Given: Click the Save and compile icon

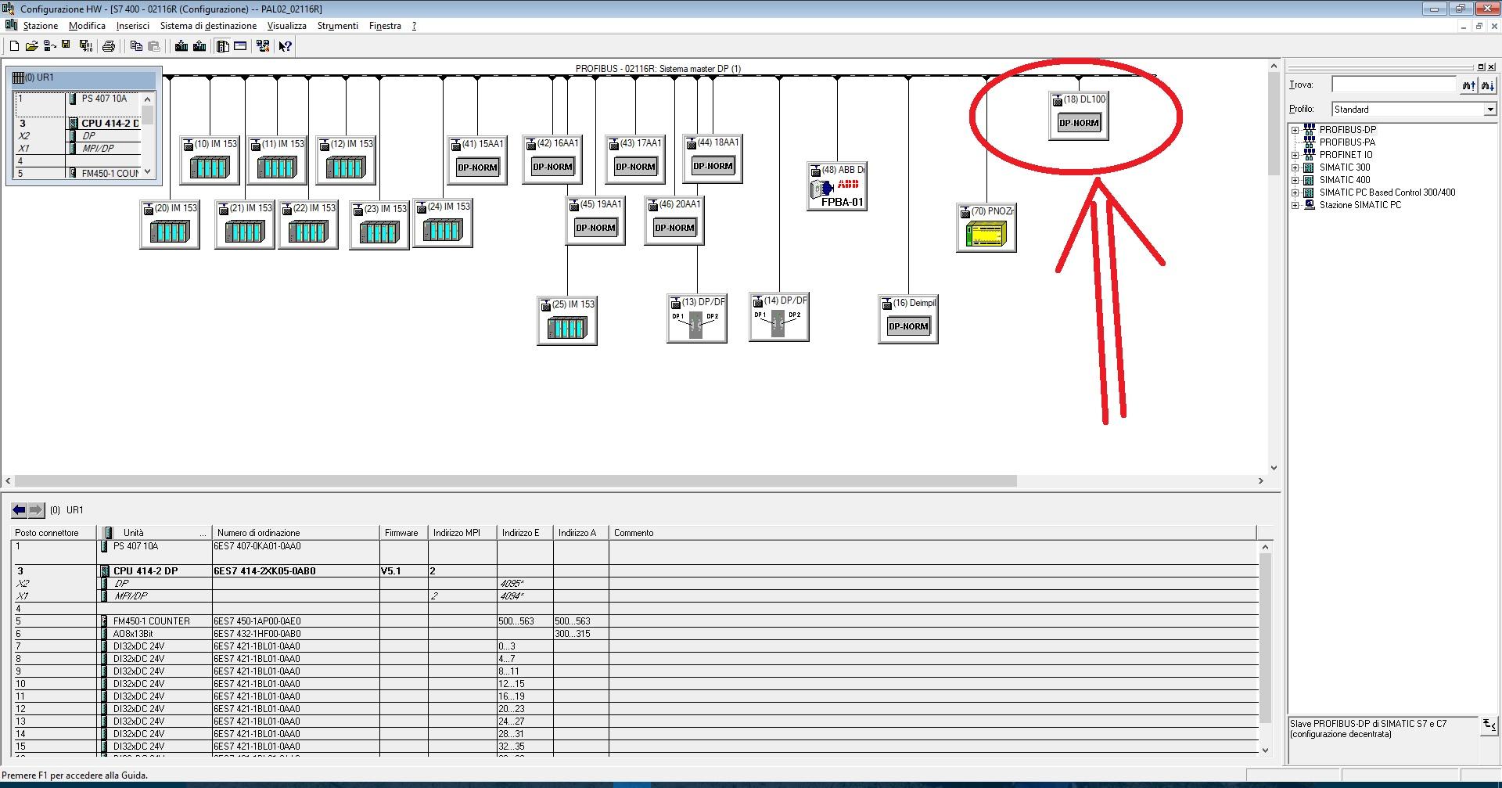Looking at the screenshot, I should click(x=85, y=46).
